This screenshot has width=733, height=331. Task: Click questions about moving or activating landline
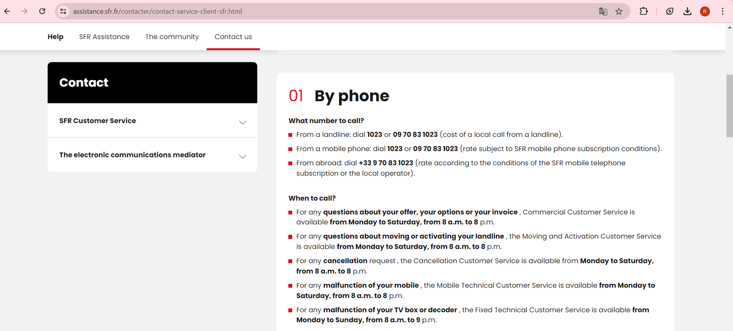[414, 236]
